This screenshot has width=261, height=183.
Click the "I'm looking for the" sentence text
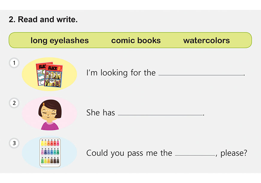tap(121, 73)
